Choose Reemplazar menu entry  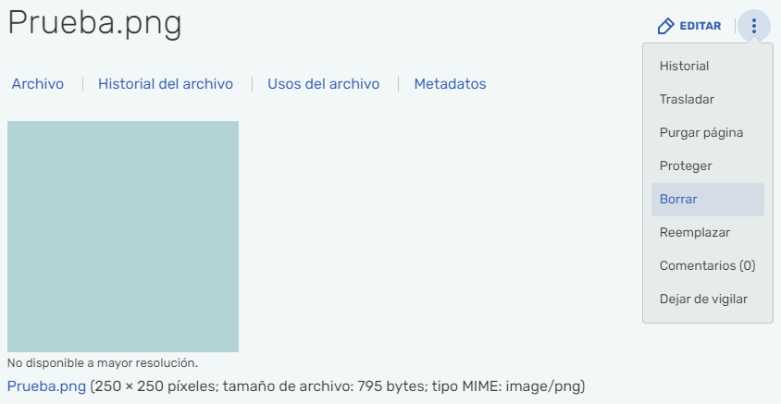tap(694, 233)
